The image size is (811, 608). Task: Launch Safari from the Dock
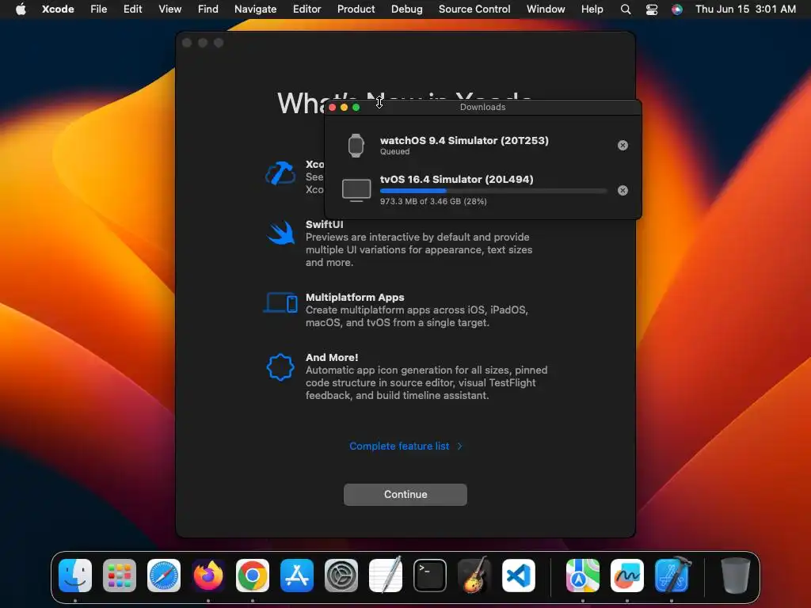(164, 576)
